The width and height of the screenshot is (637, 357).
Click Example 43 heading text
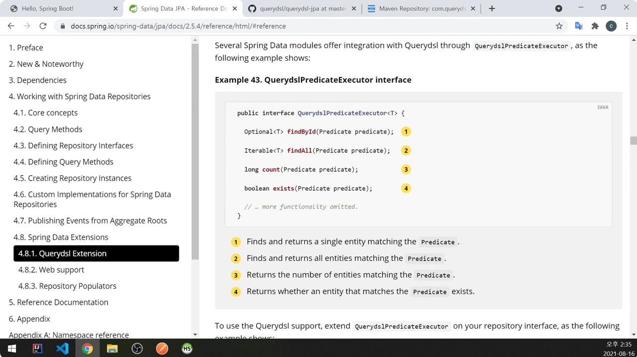point(313,80)
